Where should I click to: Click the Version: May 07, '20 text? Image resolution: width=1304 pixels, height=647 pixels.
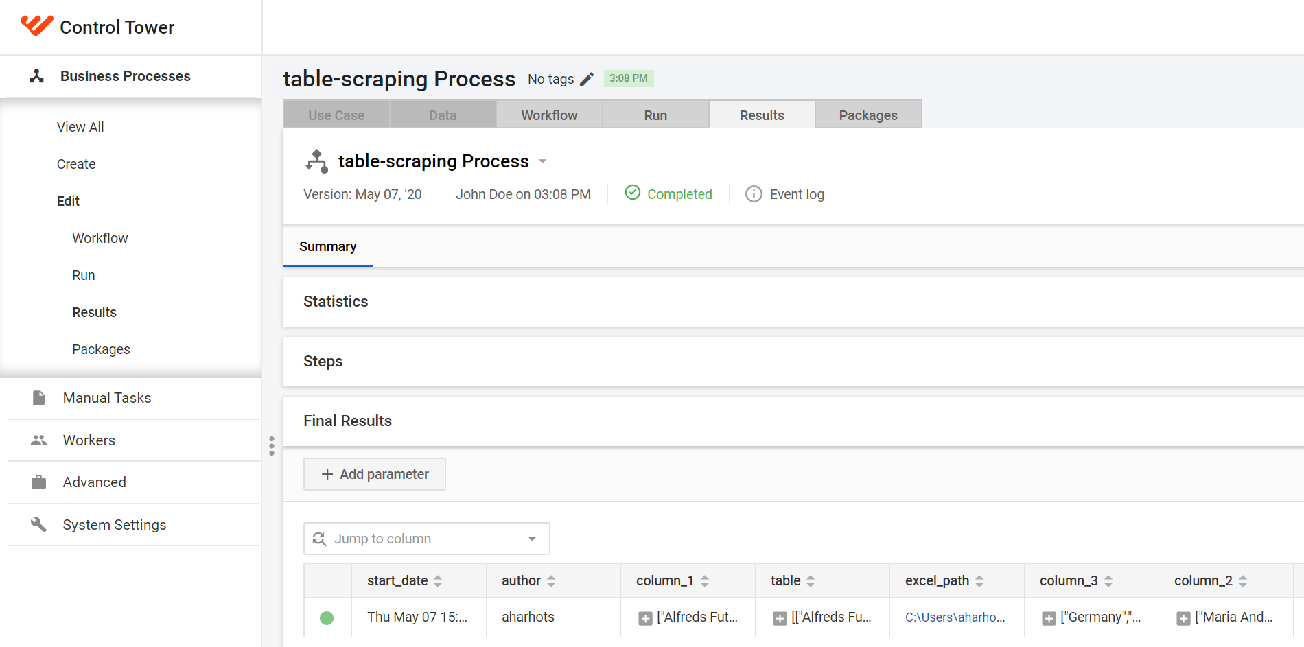(x=362, y=194)
